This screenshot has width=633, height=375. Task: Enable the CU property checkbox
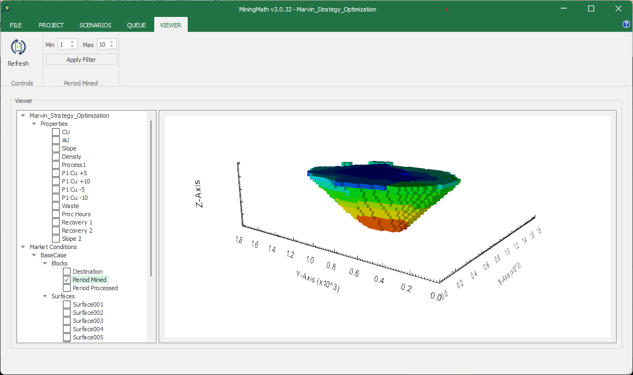tap(56, 132)
